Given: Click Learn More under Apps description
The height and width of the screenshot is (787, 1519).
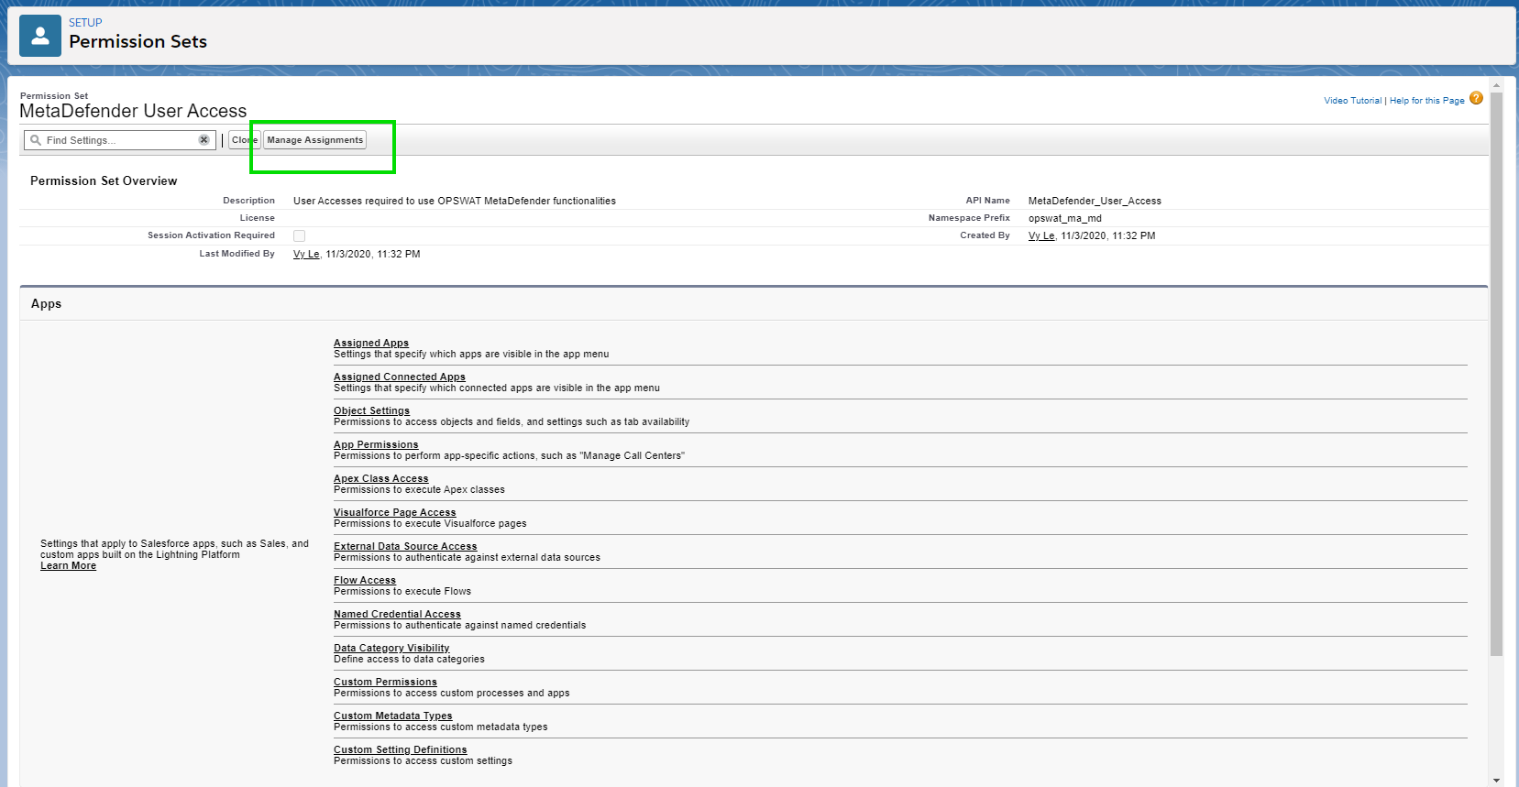Looking at the screenshot, I should tap(68, 566).
